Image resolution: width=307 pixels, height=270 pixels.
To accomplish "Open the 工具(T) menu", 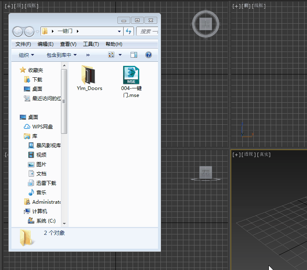I will pyautogui.click(x=91, y=44).
